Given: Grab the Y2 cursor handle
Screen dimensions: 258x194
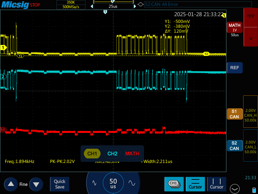Looking at the screenshot, I should point(206,54).
